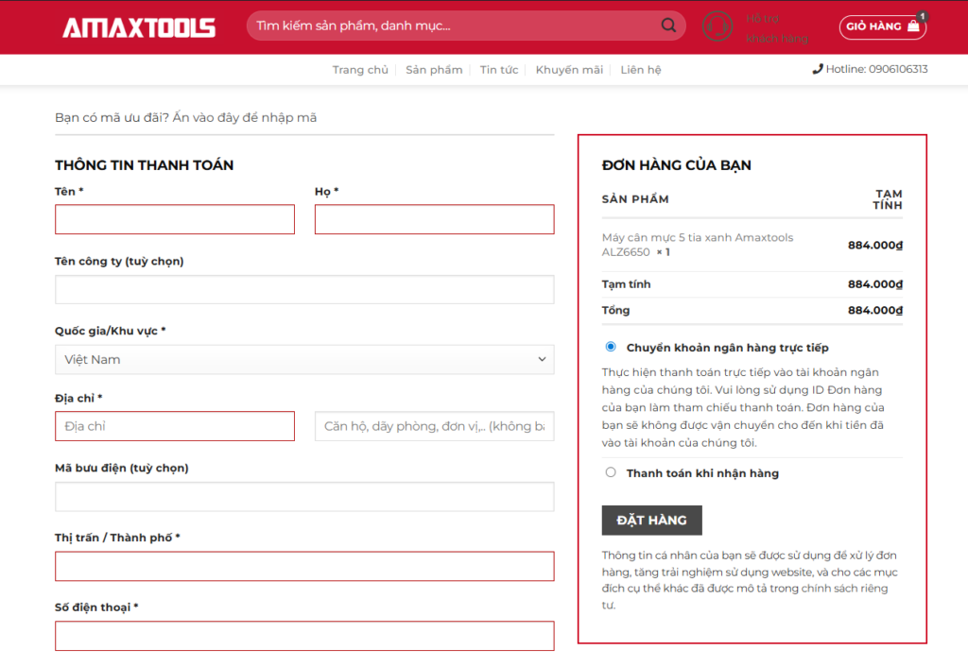Open the GIỎ HÀNG cart button
Viewport: 968px width, 667px height.
click(x=883, y=26)
